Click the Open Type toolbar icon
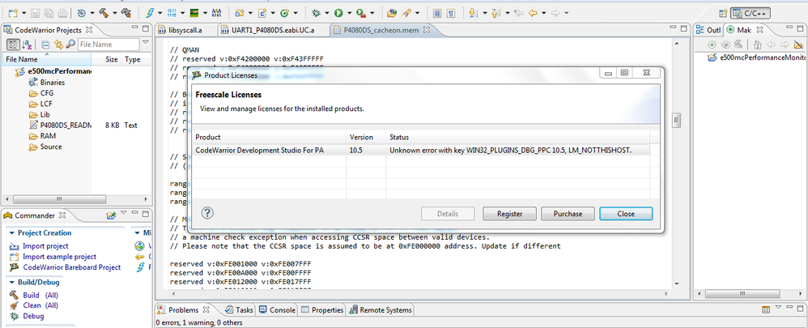The image size is (808, 328). coord(392,12)
